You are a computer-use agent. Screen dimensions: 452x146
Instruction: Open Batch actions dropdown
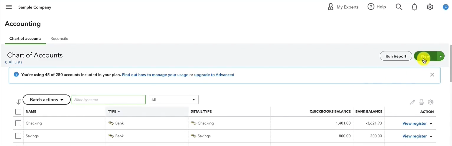[47, 100]
